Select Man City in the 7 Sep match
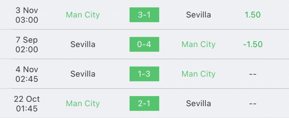The image size is (289, 118). coord(198,44)
